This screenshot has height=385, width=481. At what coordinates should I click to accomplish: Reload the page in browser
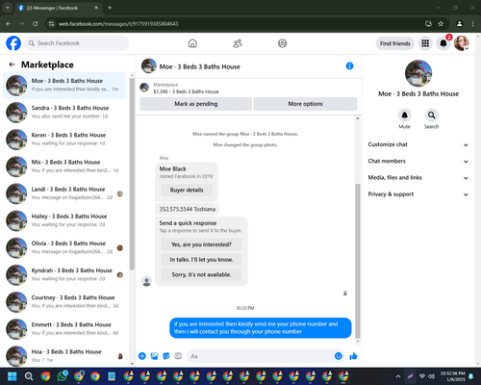(36, 23)
